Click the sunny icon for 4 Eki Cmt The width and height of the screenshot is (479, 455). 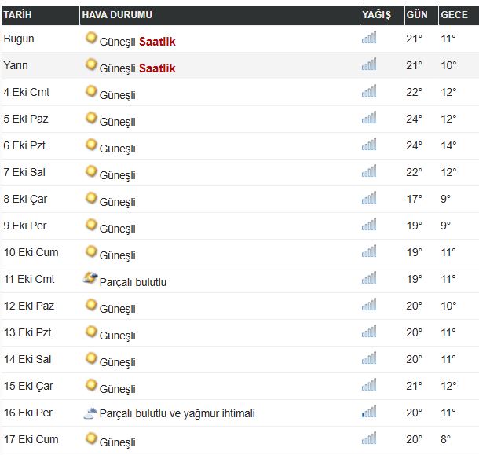(x=90, y=92)
